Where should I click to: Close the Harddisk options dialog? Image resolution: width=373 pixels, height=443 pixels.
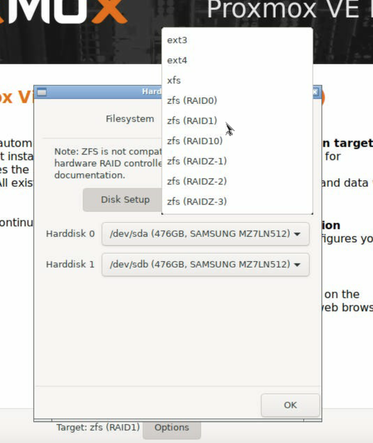pyautogui.click(x=315, y=92)
